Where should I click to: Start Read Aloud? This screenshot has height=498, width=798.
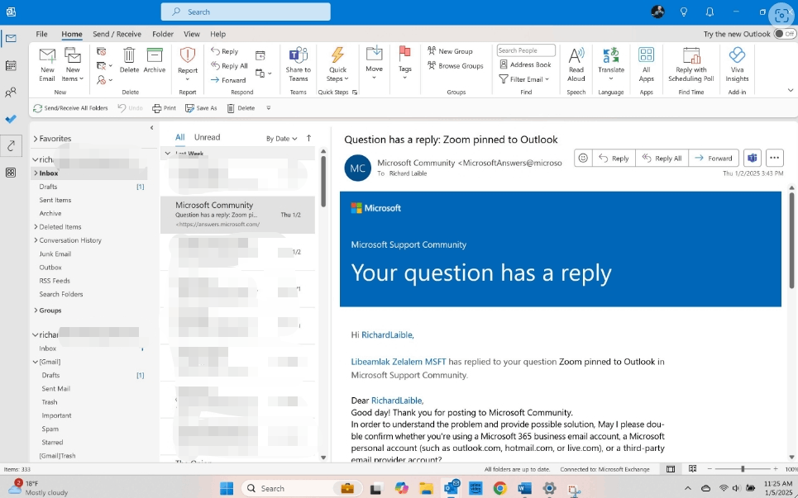pyautogui.click(x=576, y=64)
